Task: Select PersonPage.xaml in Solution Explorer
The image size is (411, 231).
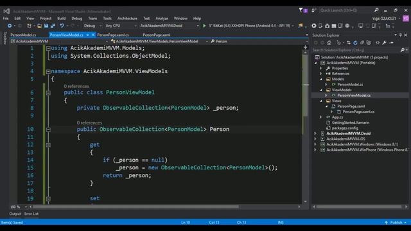Action: [351, 106]
